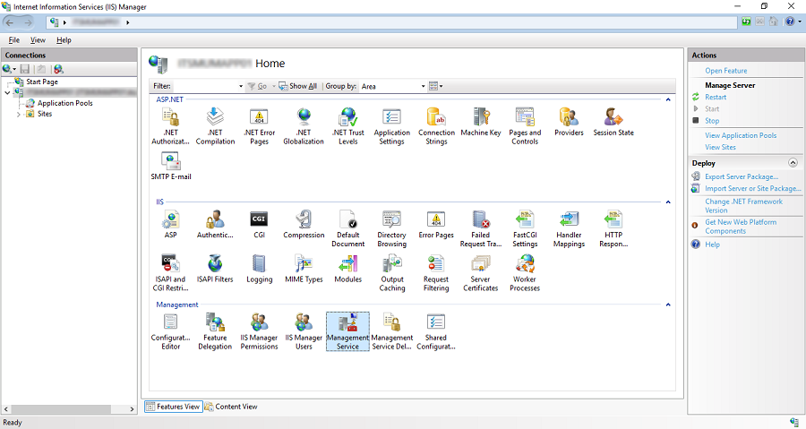Image resolution: width=806 pixels, height=429 pixels.
Task: Open the Compression feature
Action: tap(304, 224)
